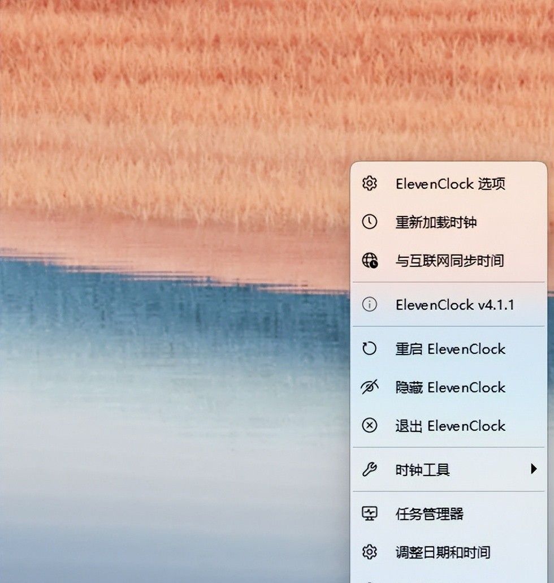Click the clock icon next to 重新加载时钟
Screen dimensions: 554x583
point(369,222)
